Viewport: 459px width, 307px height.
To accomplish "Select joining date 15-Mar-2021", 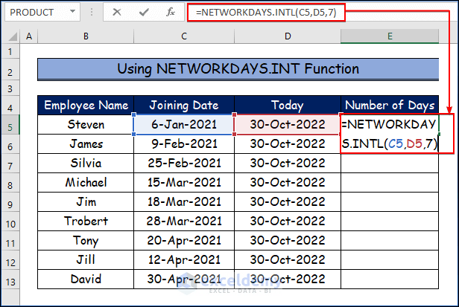I will click(x=184, y=182).
